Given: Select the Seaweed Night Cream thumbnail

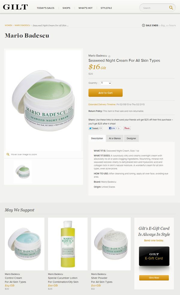Looking at the screenshot, I should [23, 171].
